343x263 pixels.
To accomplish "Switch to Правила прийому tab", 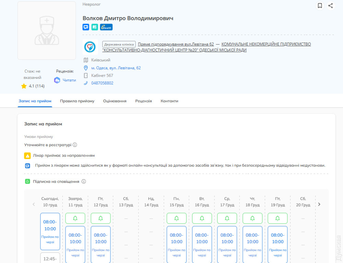I will pos(77,101).
